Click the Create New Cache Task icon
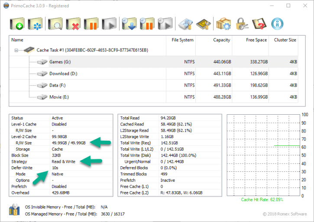This screenshot has width=314, height=222. (17, 24)
